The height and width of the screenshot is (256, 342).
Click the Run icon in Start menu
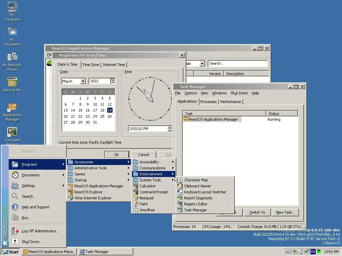pyautogui.click(x=15, y=217)
